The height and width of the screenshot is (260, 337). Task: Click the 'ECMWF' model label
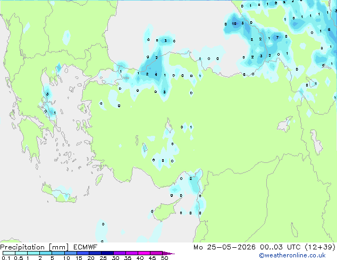(x=85, y=247)
